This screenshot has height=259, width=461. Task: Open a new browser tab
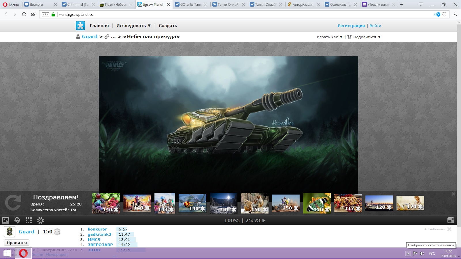coord(402,4)
